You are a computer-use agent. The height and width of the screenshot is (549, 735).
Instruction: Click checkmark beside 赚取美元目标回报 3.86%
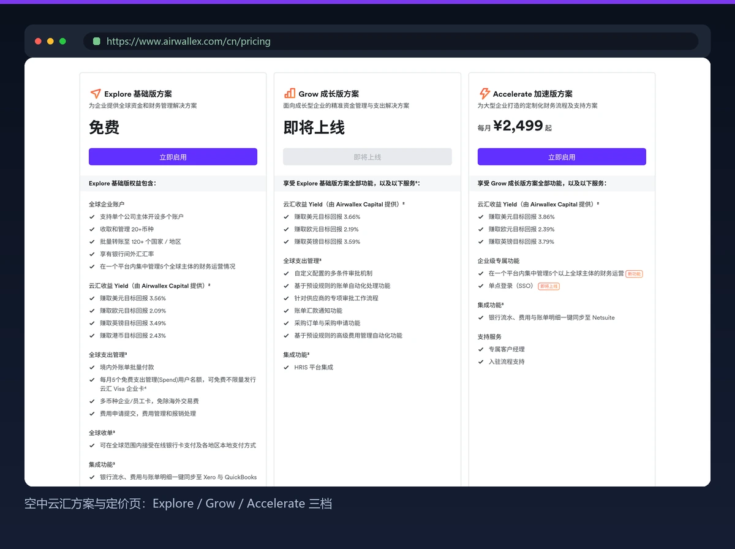pos(481,217)
